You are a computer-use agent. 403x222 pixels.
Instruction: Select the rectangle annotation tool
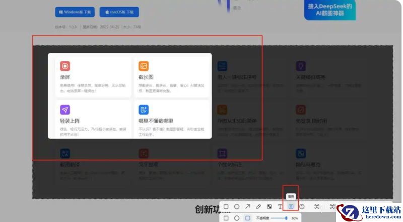[226, 206]
